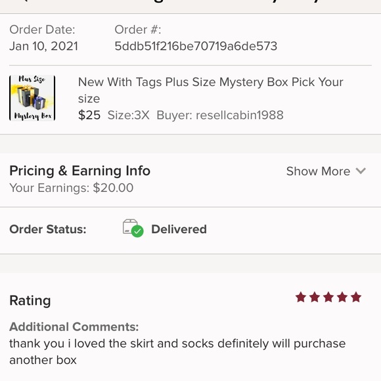Select the fifth rating star

click(356, 297)
